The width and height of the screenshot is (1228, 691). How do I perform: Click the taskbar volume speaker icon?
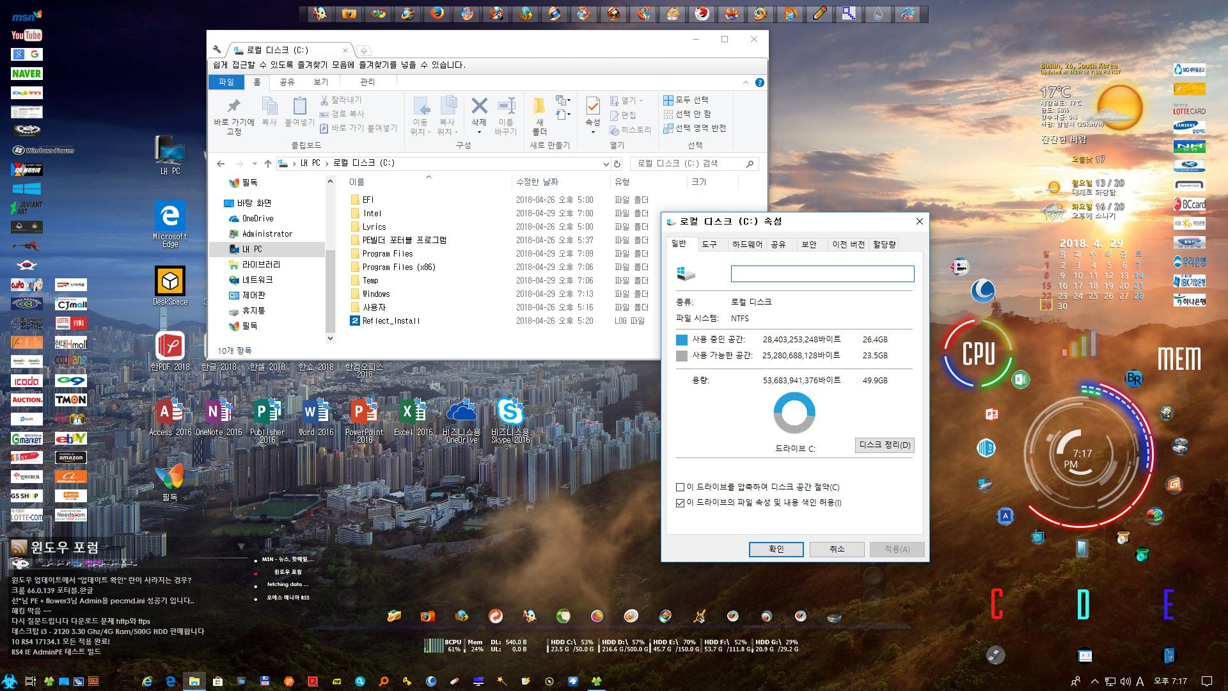(1126, 681)
